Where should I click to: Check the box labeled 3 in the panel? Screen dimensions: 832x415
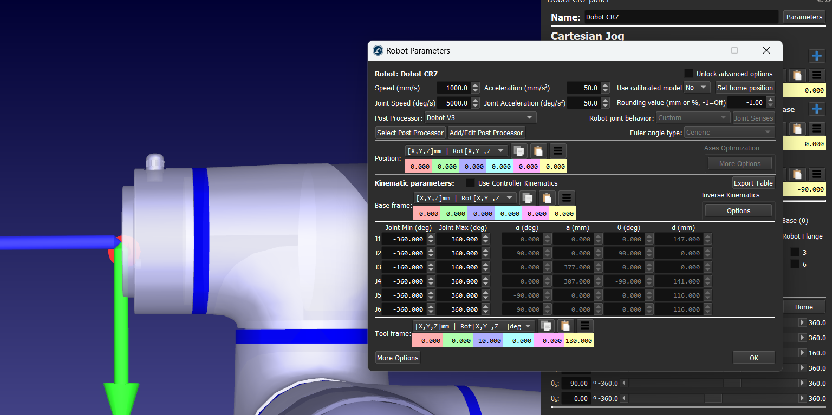[795, 252]
